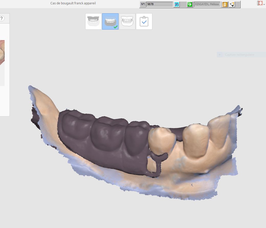Click the clipboard checkmark validation icon

tap(144, 21)
